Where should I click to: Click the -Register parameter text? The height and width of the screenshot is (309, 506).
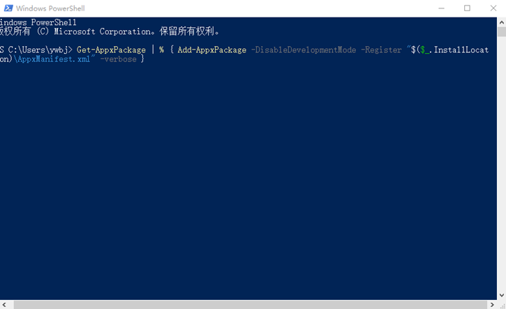pos(381,50)
